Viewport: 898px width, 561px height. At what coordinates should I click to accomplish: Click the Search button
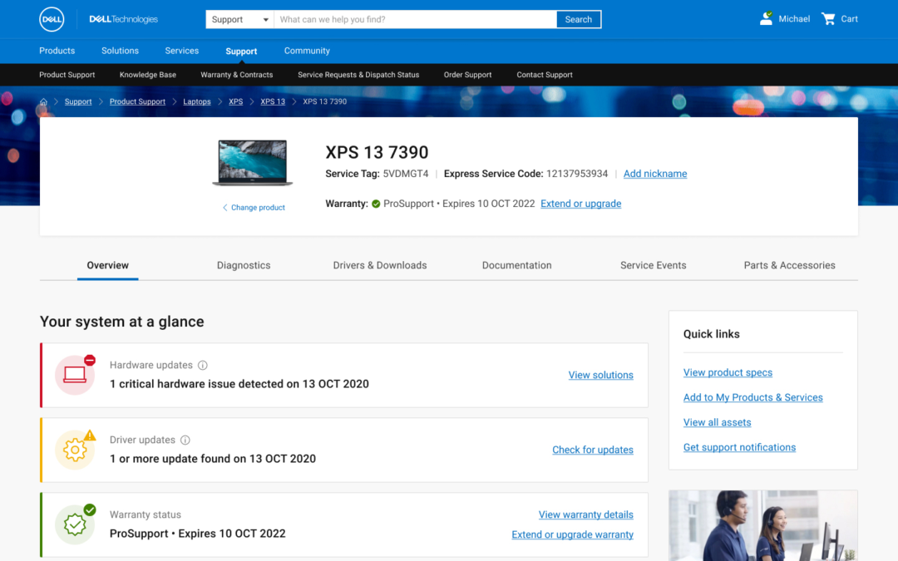[579, 19]
